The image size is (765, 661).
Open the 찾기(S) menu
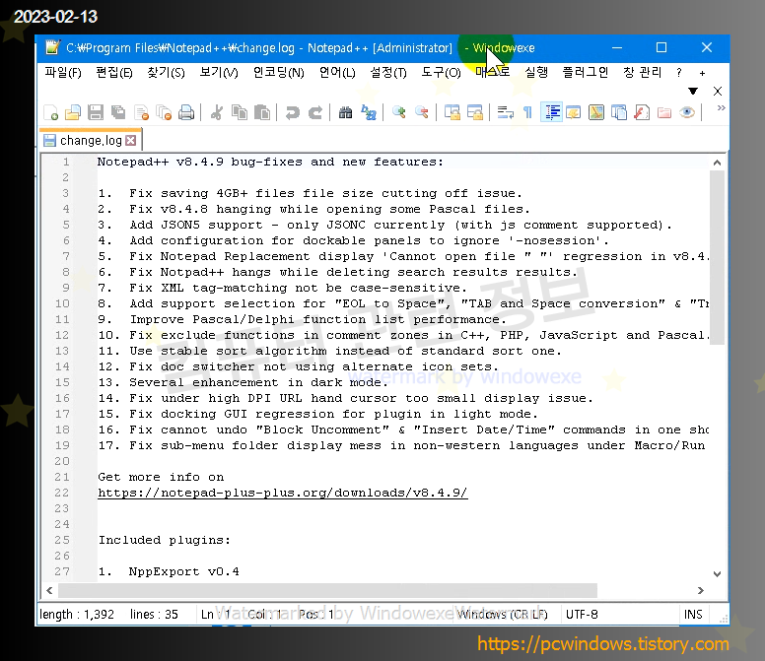(166, 73)
